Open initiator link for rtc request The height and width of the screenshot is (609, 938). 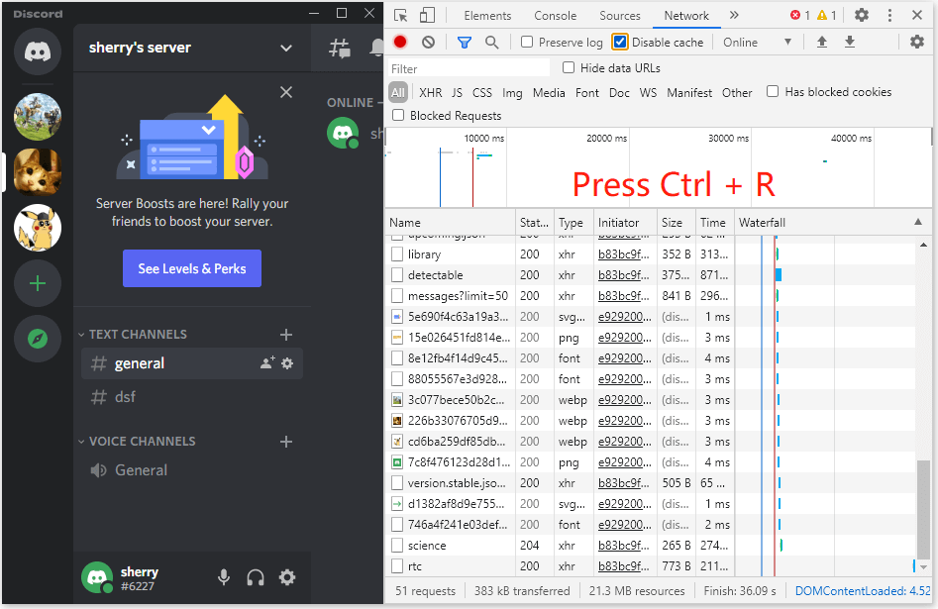point(623,566)
